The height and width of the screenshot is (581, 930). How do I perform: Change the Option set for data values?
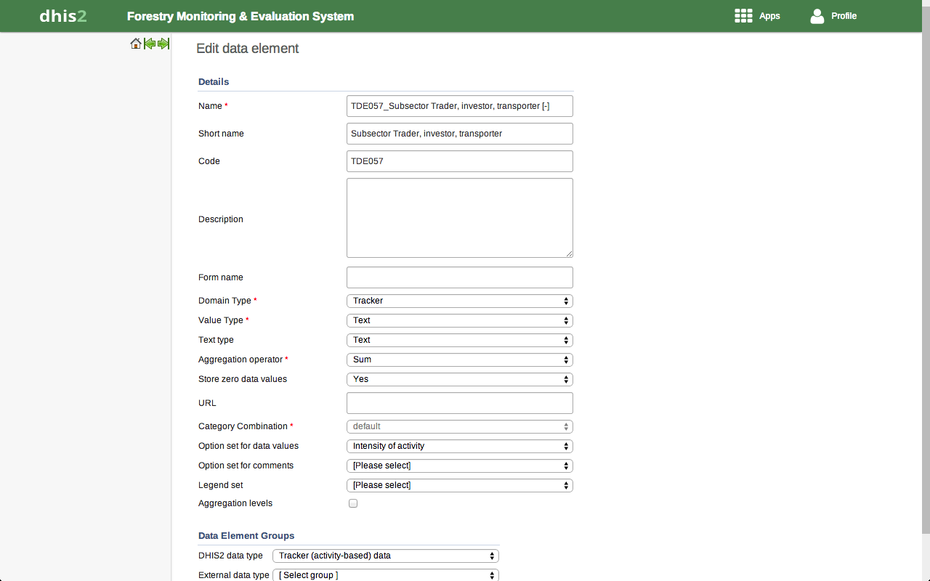tap(459, 446)
